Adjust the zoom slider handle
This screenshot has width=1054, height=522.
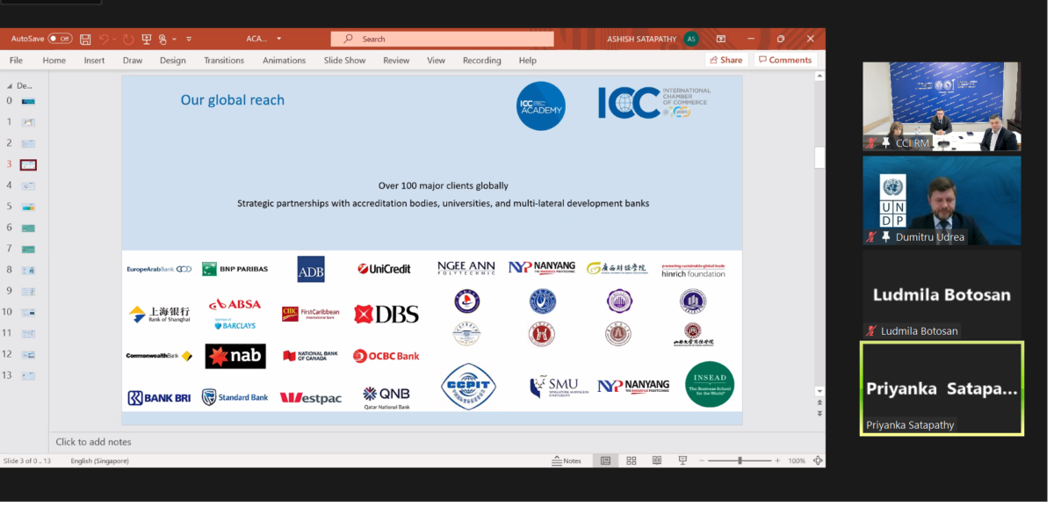tap(740, 460)
